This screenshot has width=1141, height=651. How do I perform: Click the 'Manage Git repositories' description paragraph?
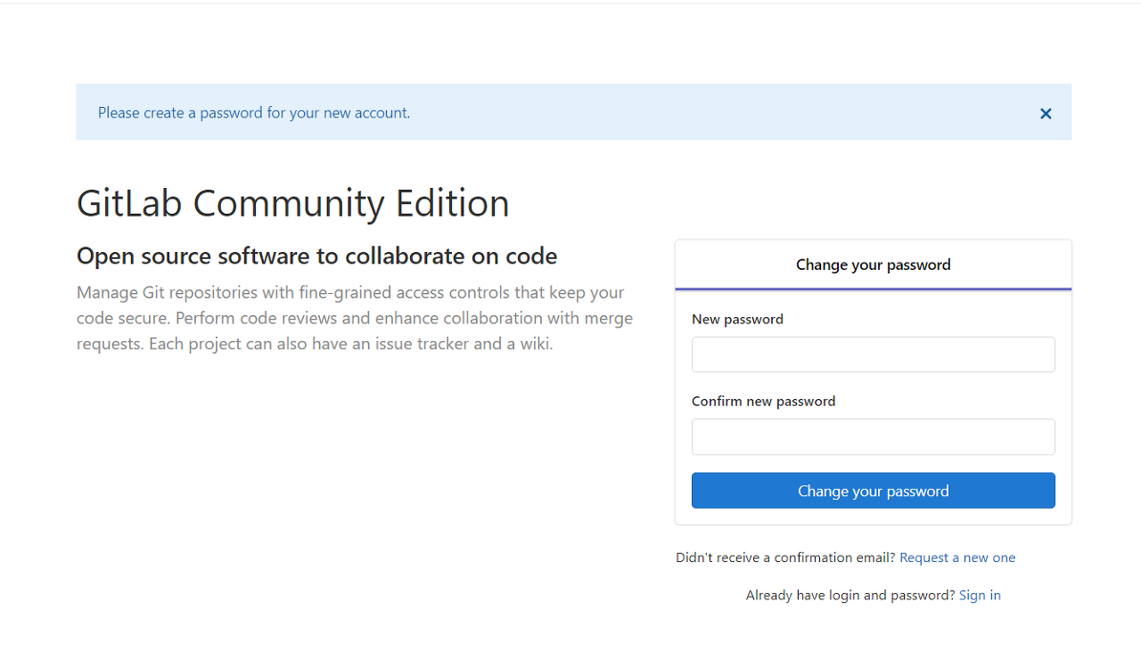coord(355,318)
